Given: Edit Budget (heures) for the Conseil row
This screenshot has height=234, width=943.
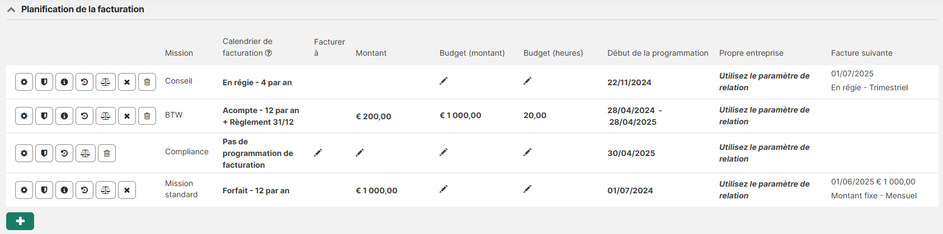Looking at the screenshot, I should 527,81.
